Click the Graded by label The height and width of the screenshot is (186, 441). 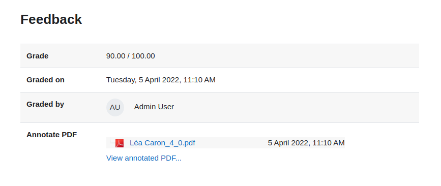click(x=45, y=104)
